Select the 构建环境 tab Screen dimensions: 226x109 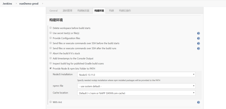pos(99,11)
